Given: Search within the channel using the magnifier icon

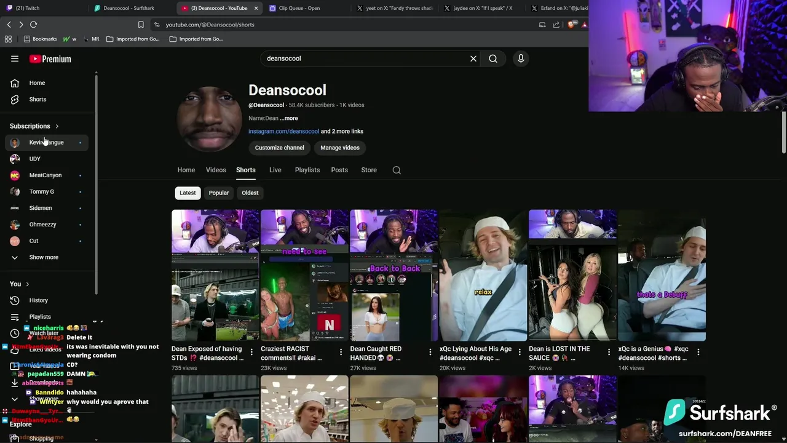Looking at the screenshot, I should tap(397, 170).
